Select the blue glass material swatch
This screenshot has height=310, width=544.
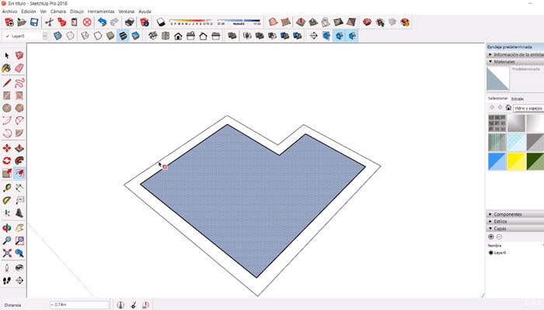point(497,161)
